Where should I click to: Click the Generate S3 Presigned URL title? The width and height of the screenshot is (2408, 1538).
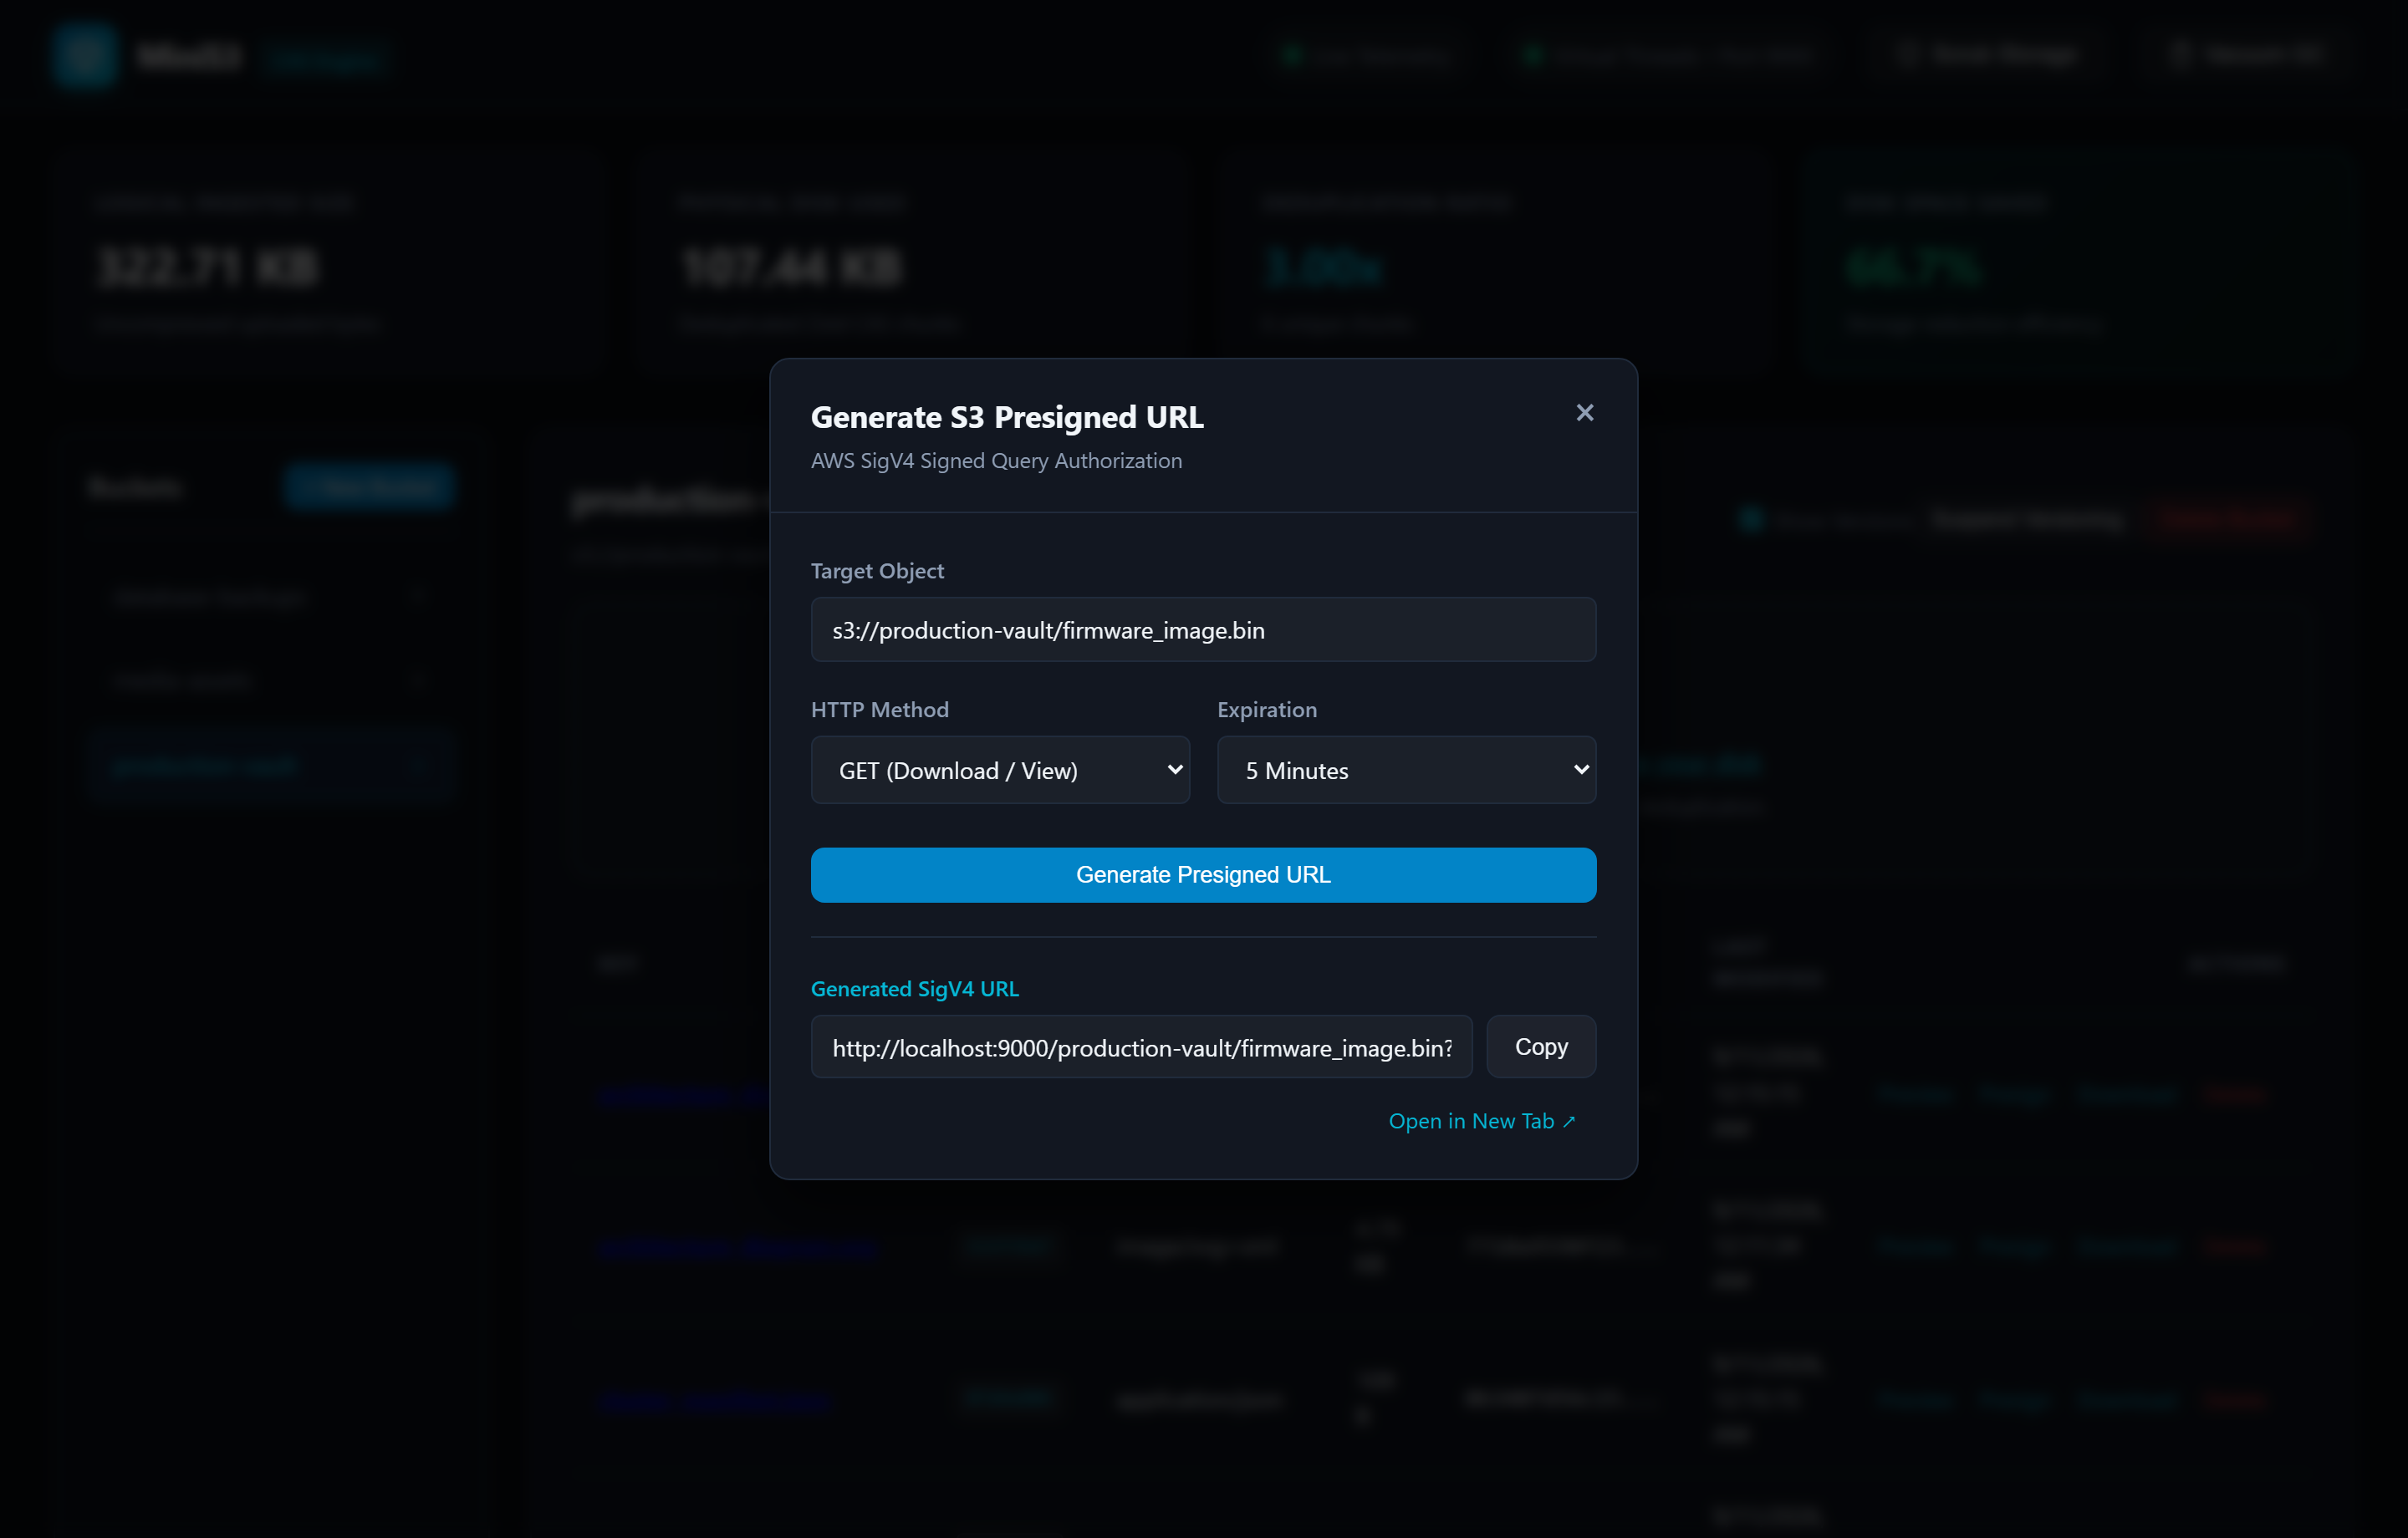(1007, 417)
